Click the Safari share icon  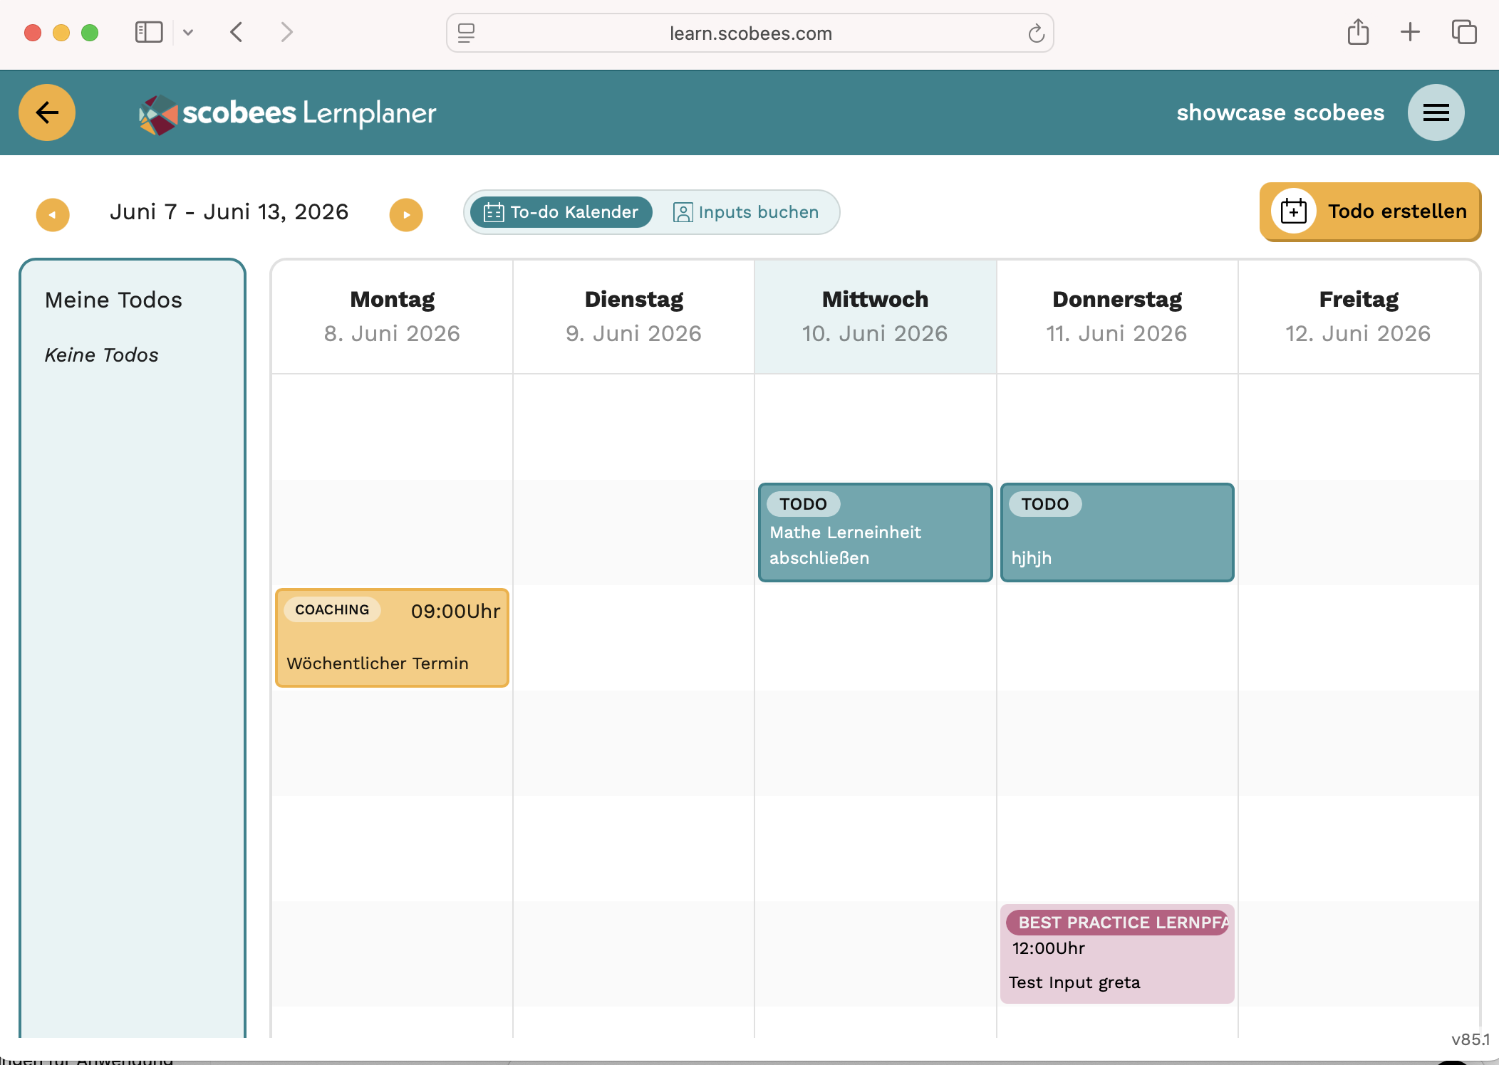point(1358,32)
